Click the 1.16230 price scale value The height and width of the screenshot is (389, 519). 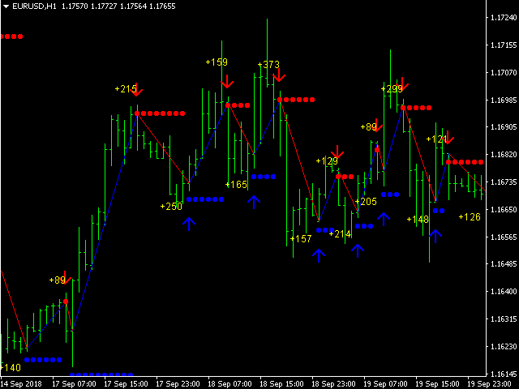(x=503, y=346)
